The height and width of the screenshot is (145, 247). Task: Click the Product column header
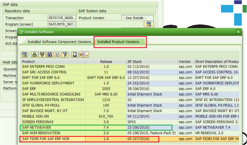point(53,61)
